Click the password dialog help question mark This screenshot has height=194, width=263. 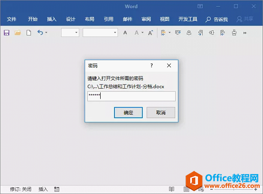tap(151, 65)
